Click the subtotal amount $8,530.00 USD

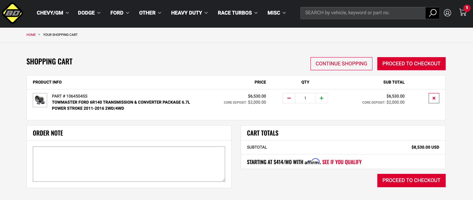point(425,147)
